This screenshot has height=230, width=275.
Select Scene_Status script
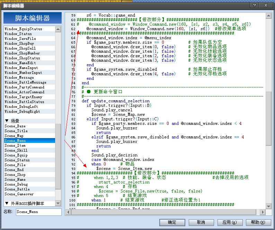[x=29, y=160]
